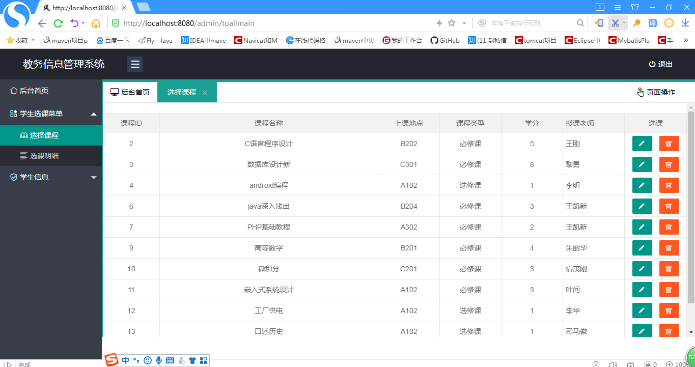This screenshot has height=367, width=695.
Task: Click teacher name 朱丽华
Action: (x=576, y=248)
